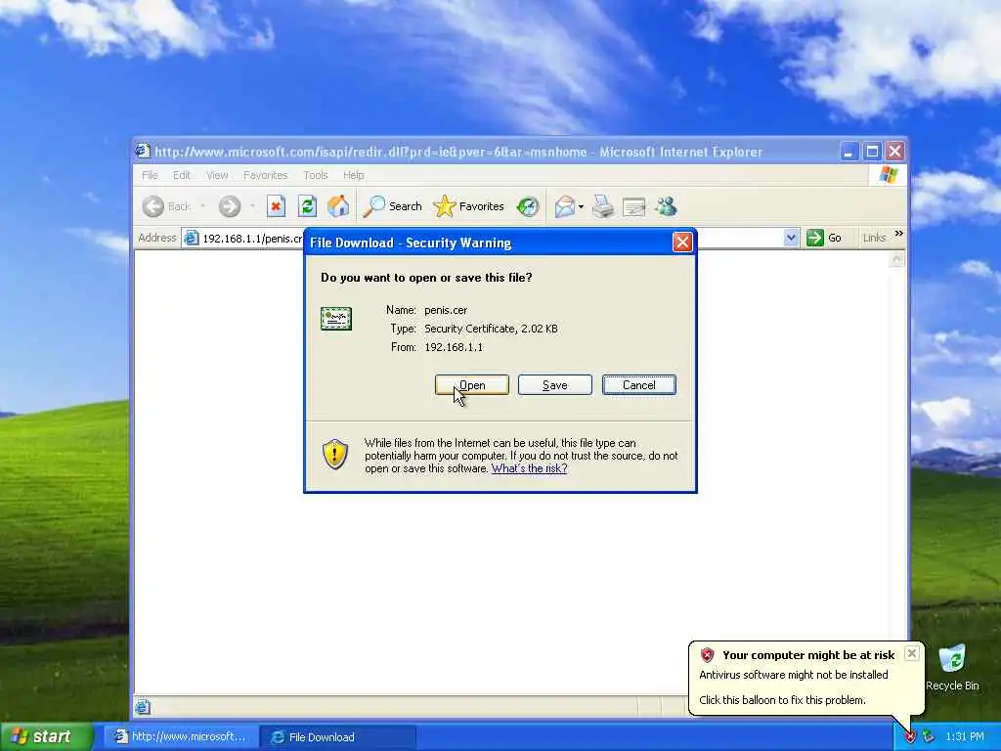Click the Print icon in toolbar

(x=602, y=206)
